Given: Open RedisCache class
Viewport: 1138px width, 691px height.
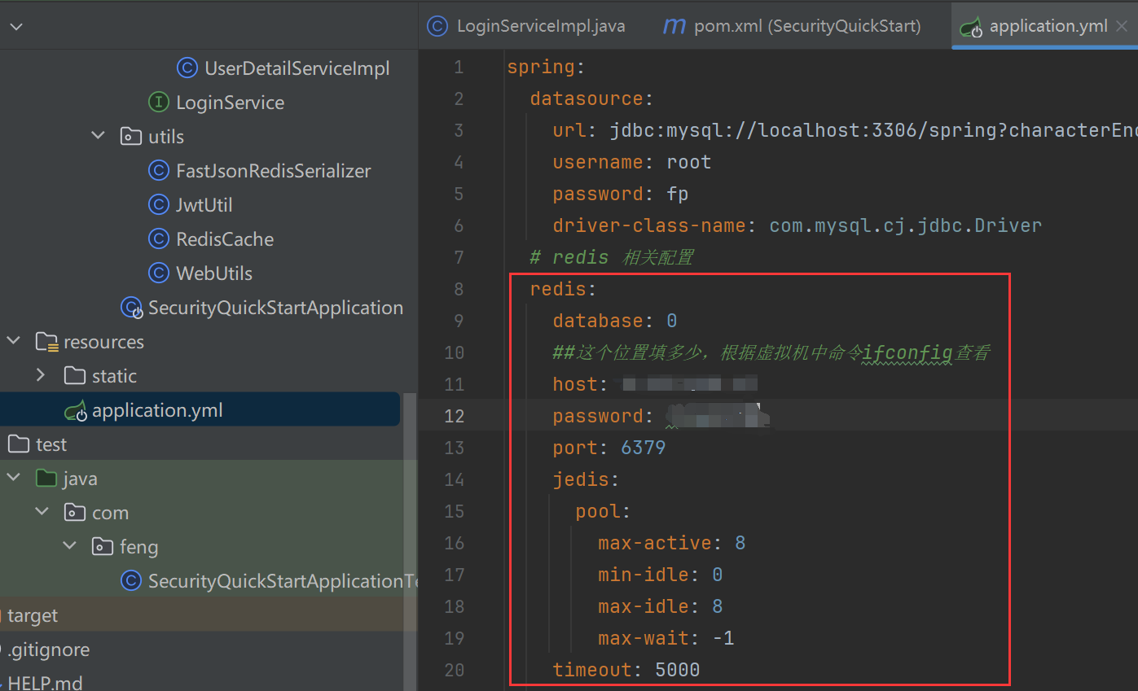Looking at the screenshot, I should coord(224,239).
